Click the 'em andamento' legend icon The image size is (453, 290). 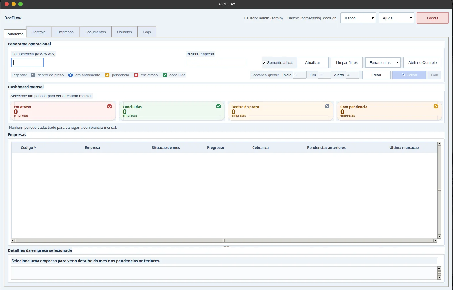[x=70, y=75]
